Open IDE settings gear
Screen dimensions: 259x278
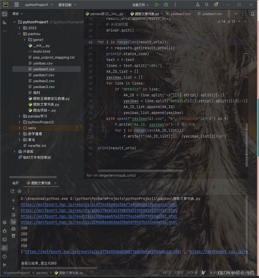coord(216,5)
